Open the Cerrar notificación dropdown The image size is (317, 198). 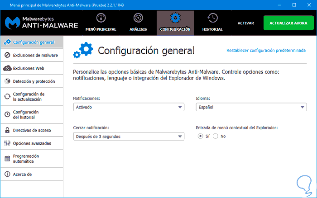[129, 137]
